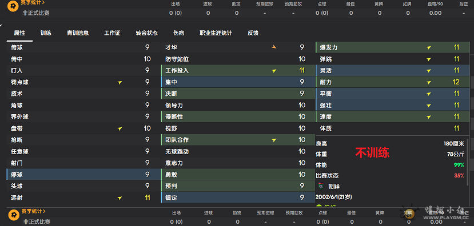Open the 赛季统计 link below the attributes
Viewport: 474px width, 226px height.
[34, 211]
